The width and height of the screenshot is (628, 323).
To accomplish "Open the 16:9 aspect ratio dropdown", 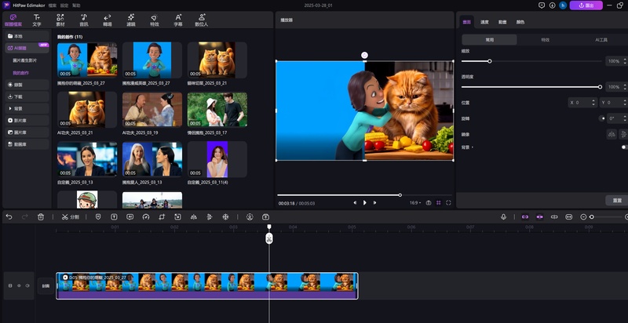I will point(414,202).
